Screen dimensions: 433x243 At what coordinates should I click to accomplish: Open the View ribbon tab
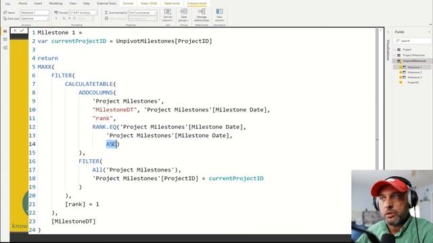pyautogui.click(x=73, y=3)
